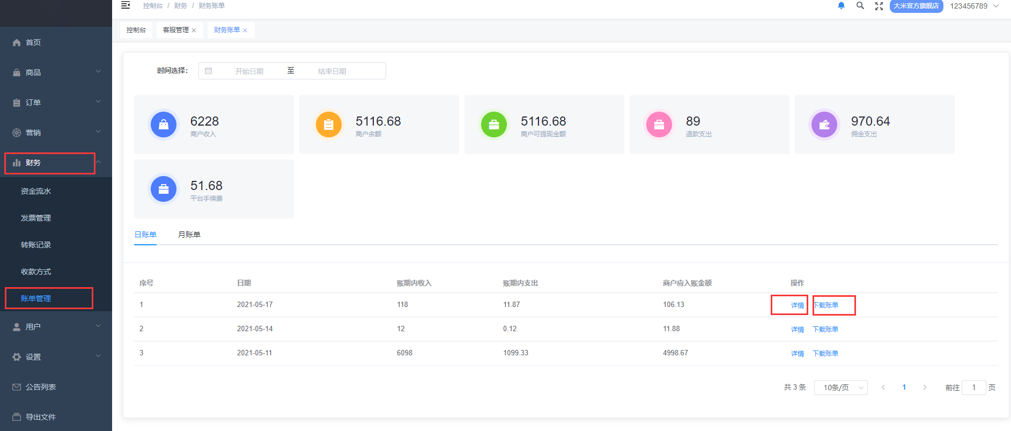
Task: Open the 123456789 account dropdown
Action: tap(974, 6)
